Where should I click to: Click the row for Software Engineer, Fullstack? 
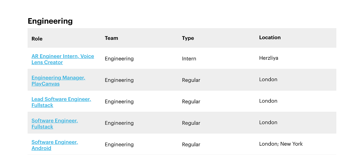pos(177,123)
